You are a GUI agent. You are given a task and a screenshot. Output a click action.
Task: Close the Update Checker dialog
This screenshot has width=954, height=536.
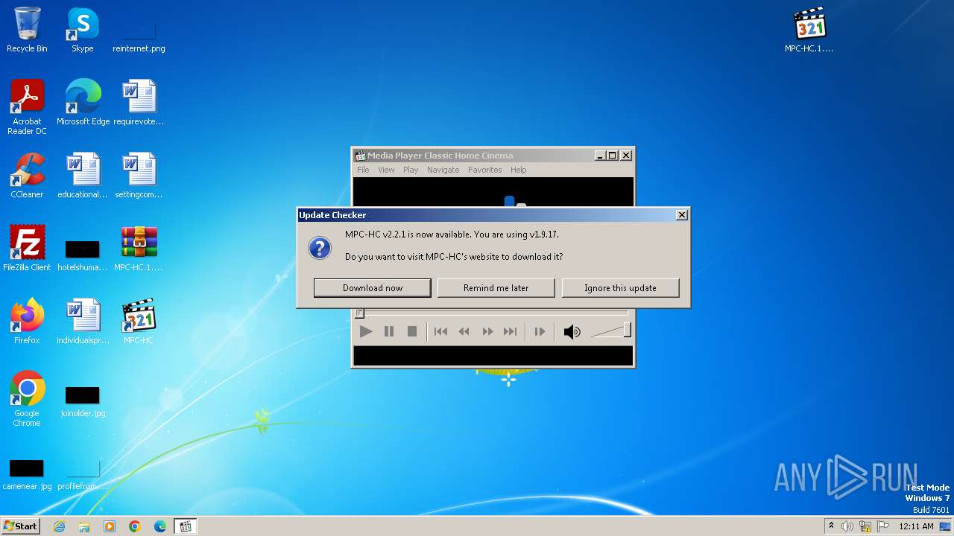681,214
